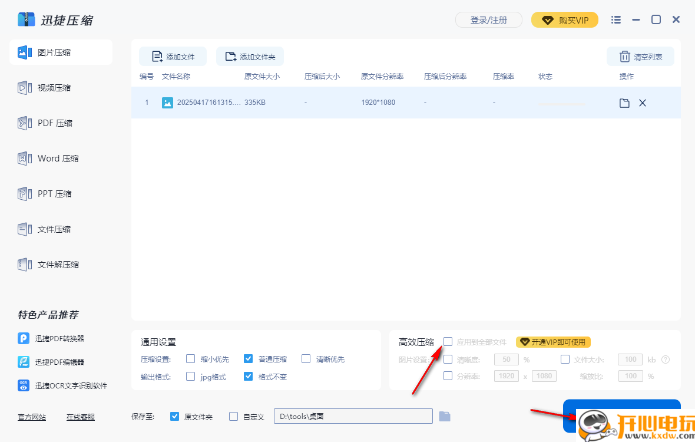Tick the 应用到全部文件 checkbox
Image resolution: width=695 pixels, height=442 pixels.
[448, 341]
